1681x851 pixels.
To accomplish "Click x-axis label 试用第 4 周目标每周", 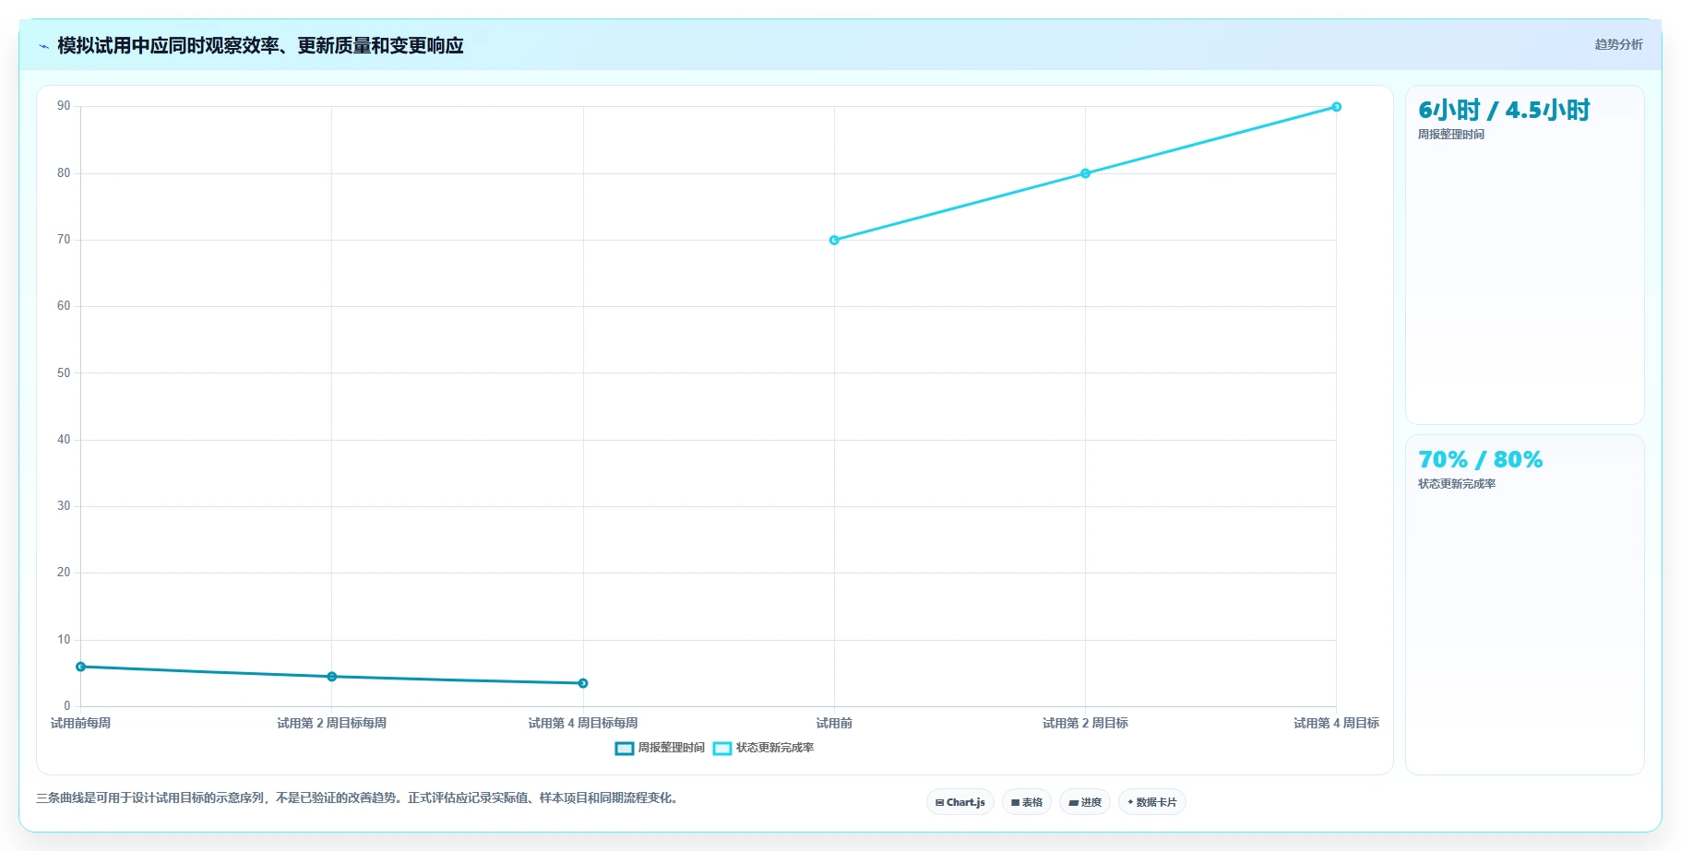I will pos(583,724).
